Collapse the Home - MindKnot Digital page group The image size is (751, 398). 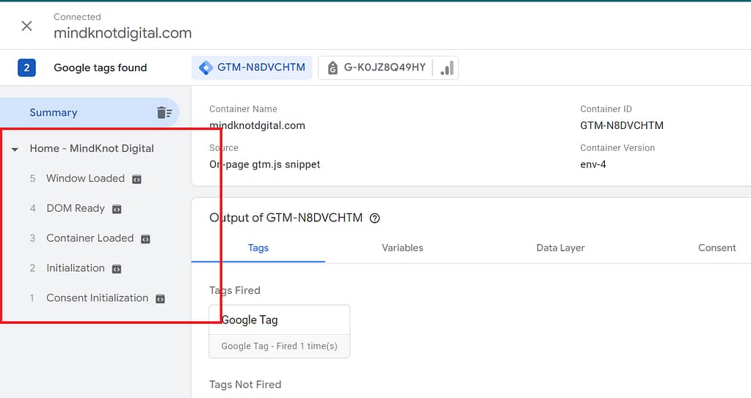[x=15, y=149]
